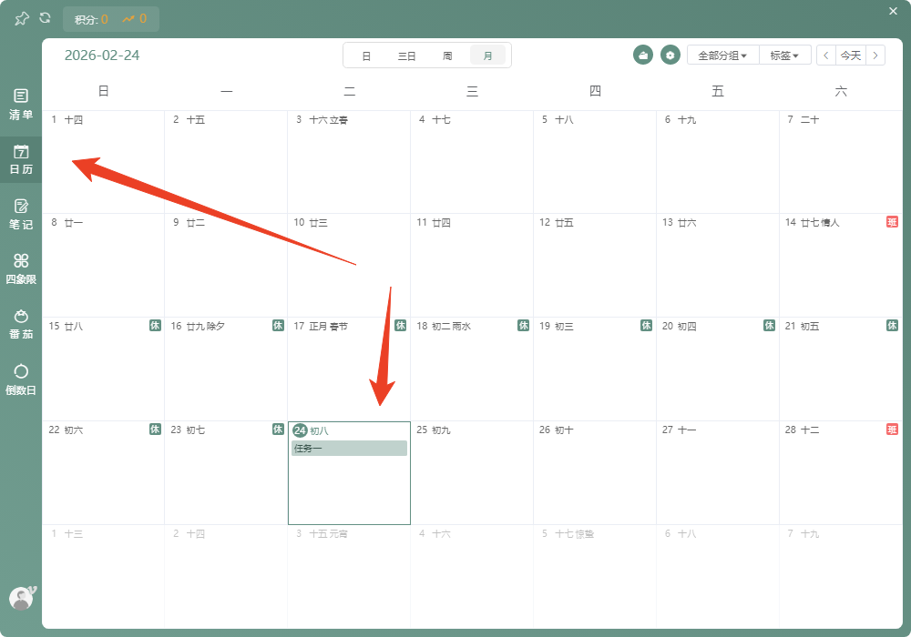Open the 四象限 quadrant view
This screenshot has height=637, width=911.
[x=21, y=268]
